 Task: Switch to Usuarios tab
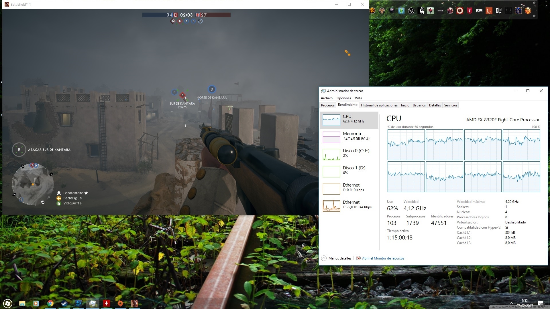coord(419,105)
